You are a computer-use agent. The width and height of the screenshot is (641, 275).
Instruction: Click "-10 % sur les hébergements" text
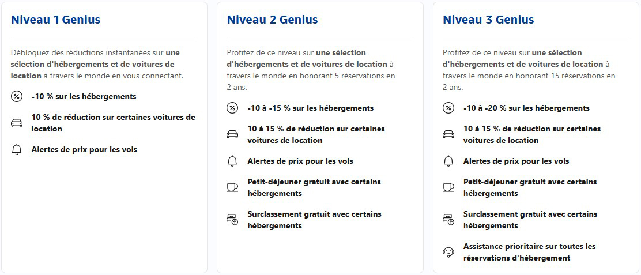point(84,97)
